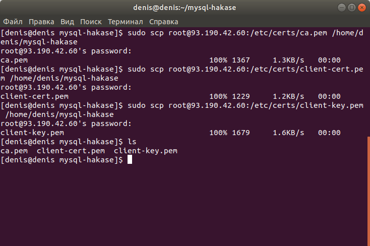The width and height of the screenshot is (370, 246).
Task: Click the client-key.pem 1679 transfer line
Action: pos(170,133)
